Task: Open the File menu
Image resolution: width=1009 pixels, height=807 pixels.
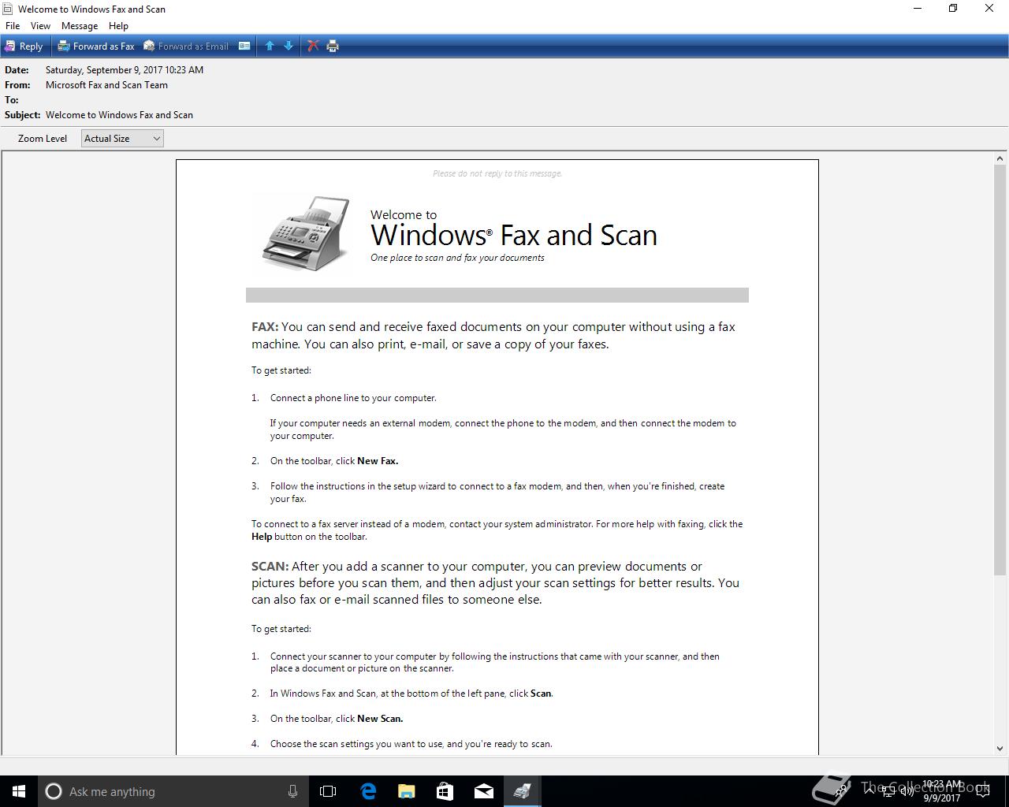Action: coord(13,26)
